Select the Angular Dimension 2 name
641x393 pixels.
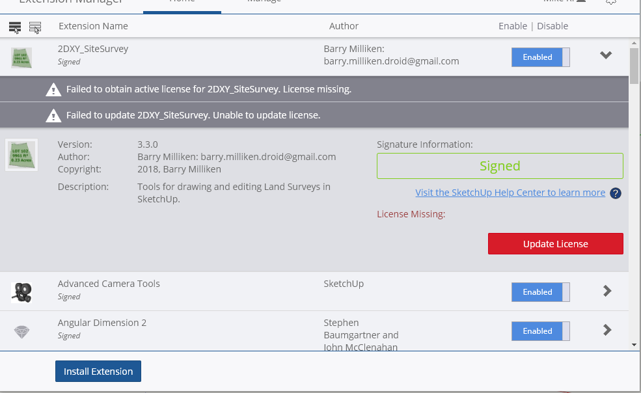102,323
